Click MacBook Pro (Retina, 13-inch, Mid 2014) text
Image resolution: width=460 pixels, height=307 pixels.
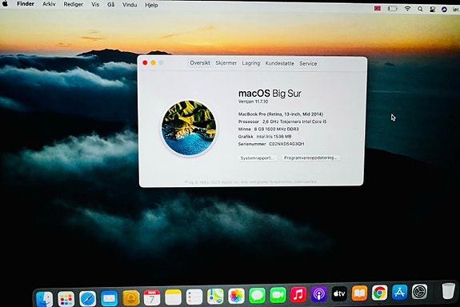click(x=281, y=114)
